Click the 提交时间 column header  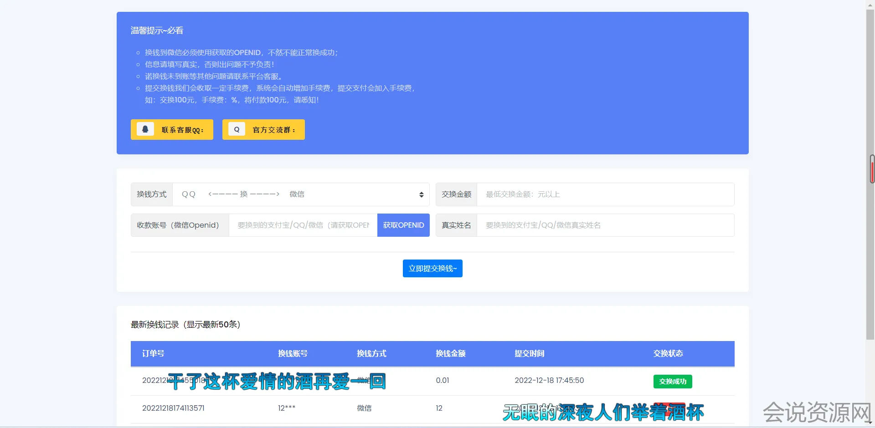tap(529, 354)
